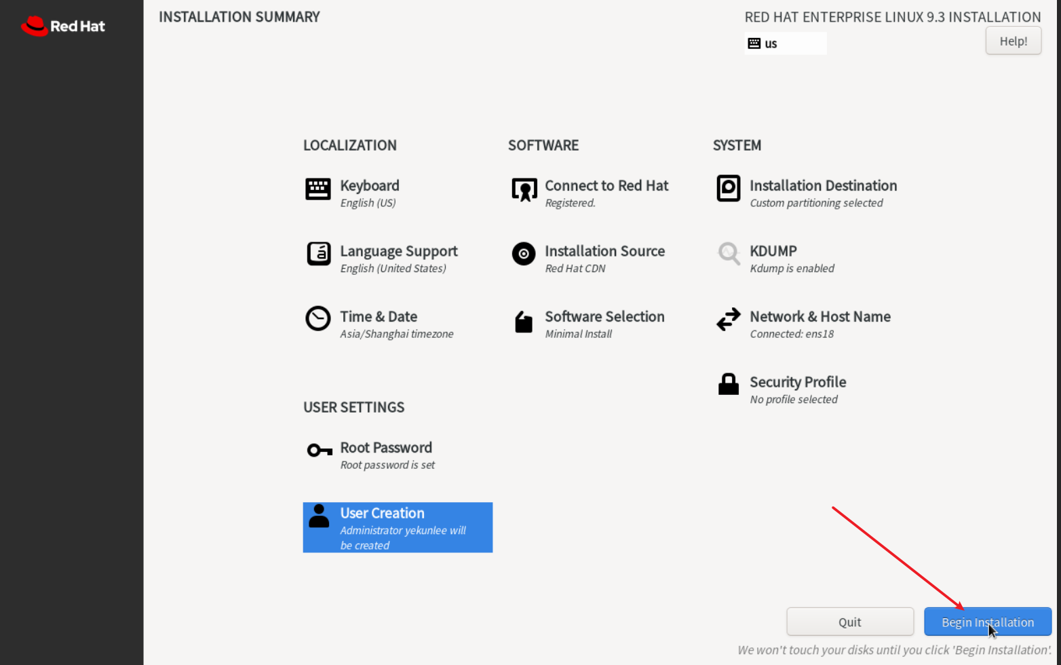This screenshot has width=1061, height=665.
Task: Open the Help! button
Action: click(1013, 41)
